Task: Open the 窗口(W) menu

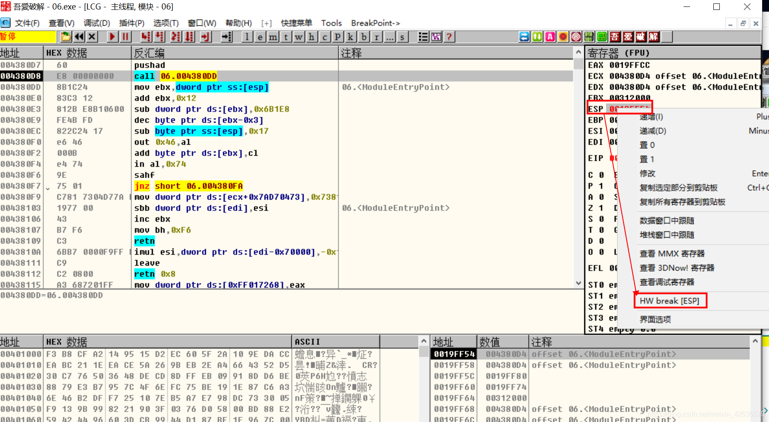Action: tap(202, 23)
